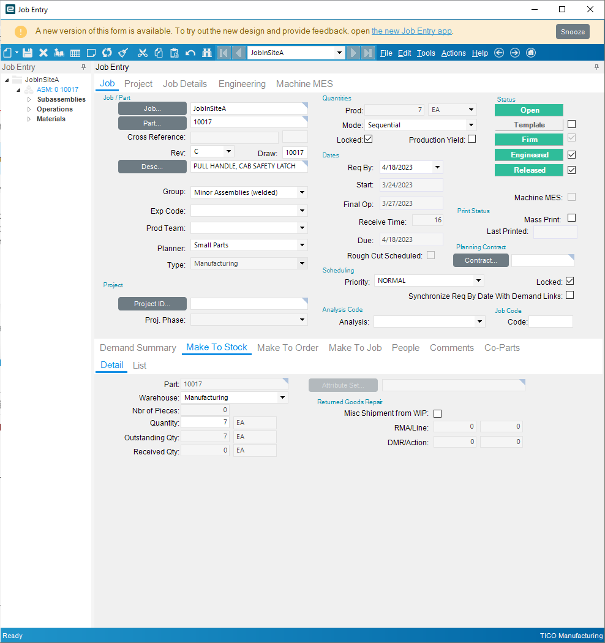The width and height of the screenshot is (605, 643).
Task: Click the New document toolbar icon
Action: (7, 53)
